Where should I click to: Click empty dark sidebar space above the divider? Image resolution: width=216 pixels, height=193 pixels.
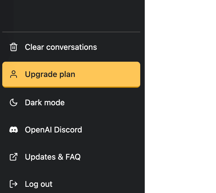[71, 16]
